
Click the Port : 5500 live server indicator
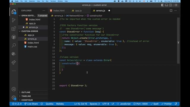[140, 104]
